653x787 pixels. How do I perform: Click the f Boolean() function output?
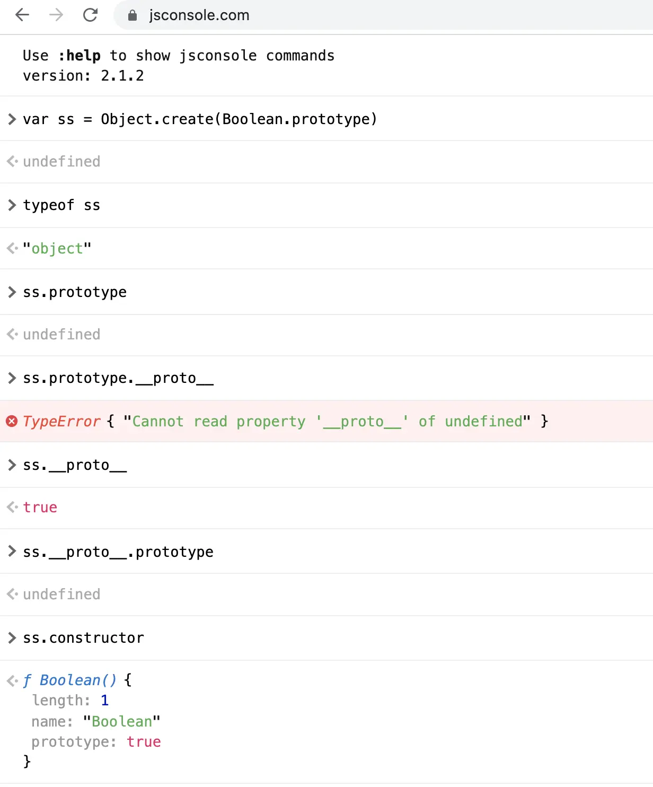click(70, 680)
